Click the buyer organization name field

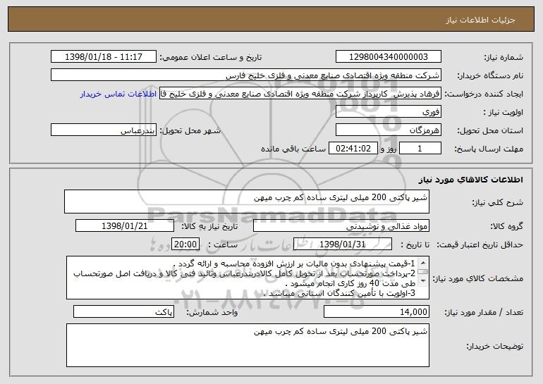246,75
